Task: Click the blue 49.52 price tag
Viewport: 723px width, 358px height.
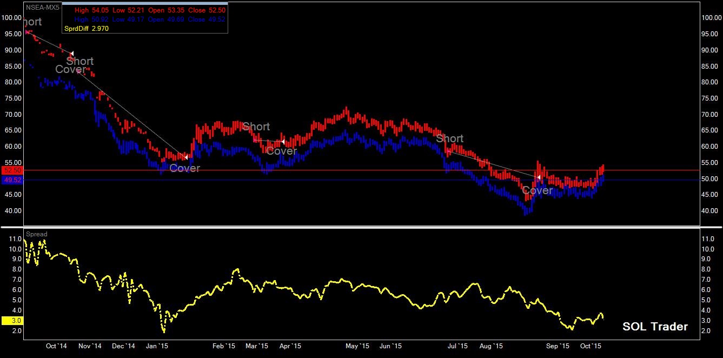Action: (x=11, y=180)
